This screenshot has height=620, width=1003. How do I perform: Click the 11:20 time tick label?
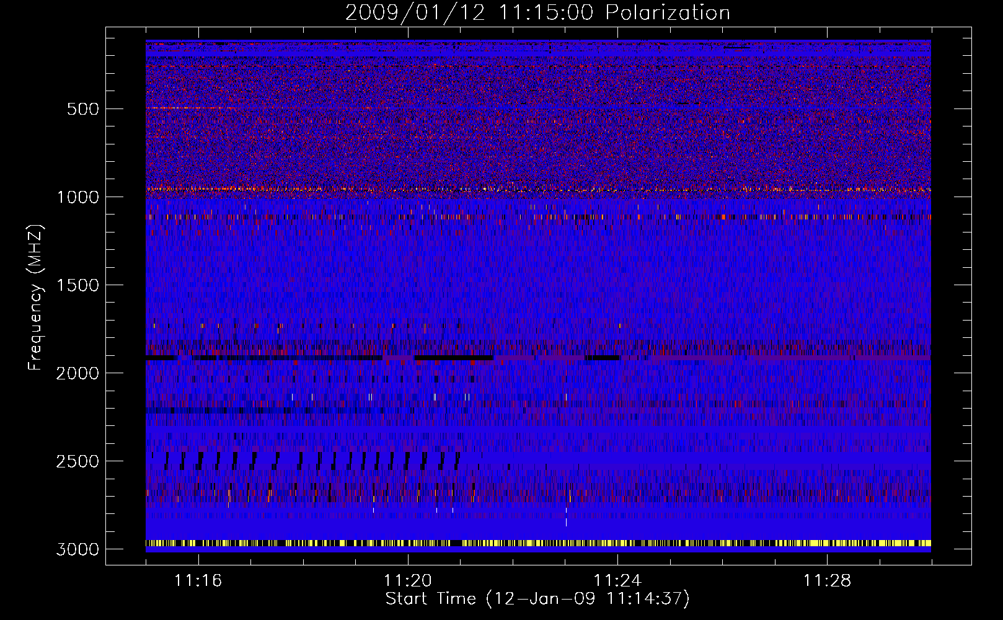408,581
